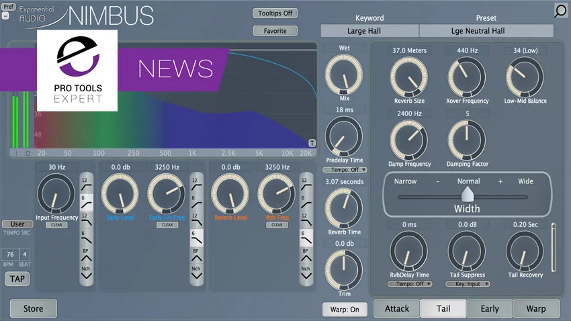Click the 4 BEAT field

pos(25,254)
